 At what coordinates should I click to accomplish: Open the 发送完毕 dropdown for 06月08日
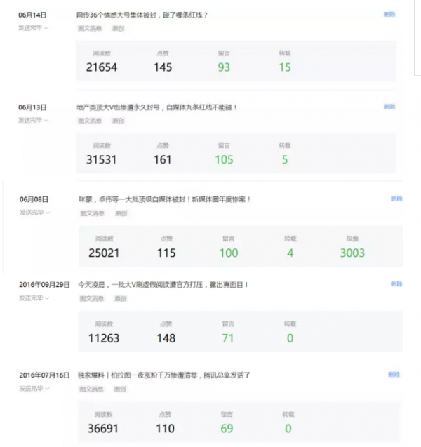click(x=34, y=213)
